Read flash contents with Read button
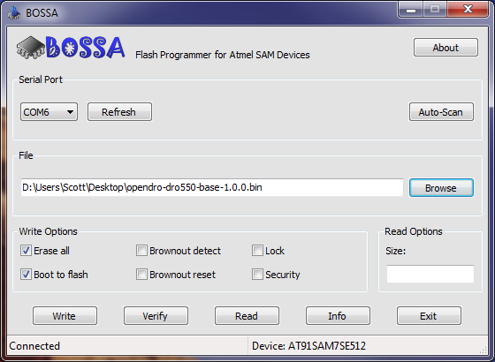This screenshot has width=495, height=362. pyautogui.click(x=247, y=316)
